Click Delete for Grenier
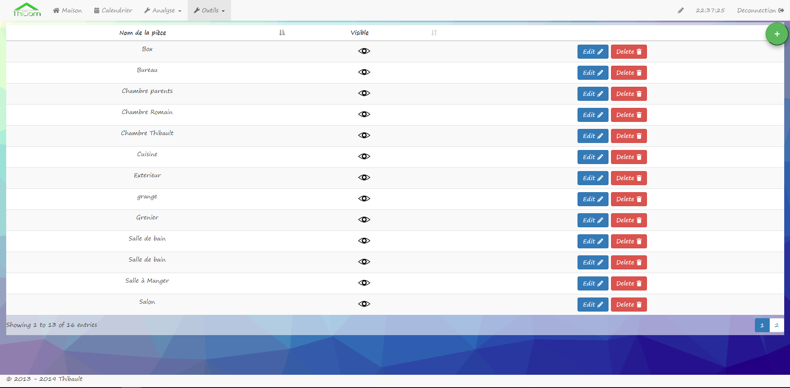This screenshot has width=790, height=388. point(629,220)
